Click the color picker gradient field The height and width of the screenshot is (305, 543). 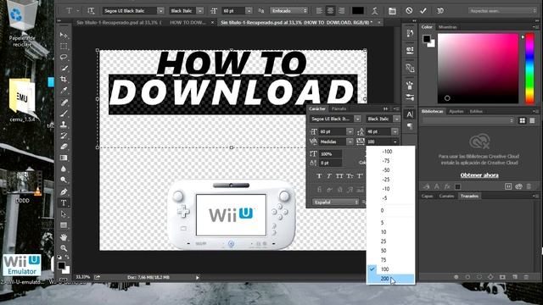[479, 68]
